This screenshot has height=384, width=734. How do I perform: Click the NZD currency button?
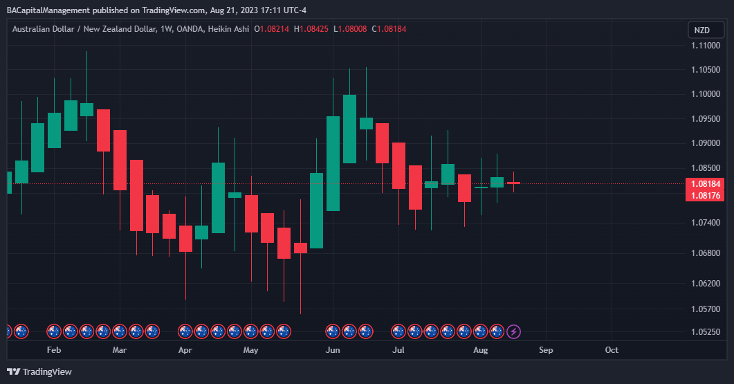click(705, 30)
